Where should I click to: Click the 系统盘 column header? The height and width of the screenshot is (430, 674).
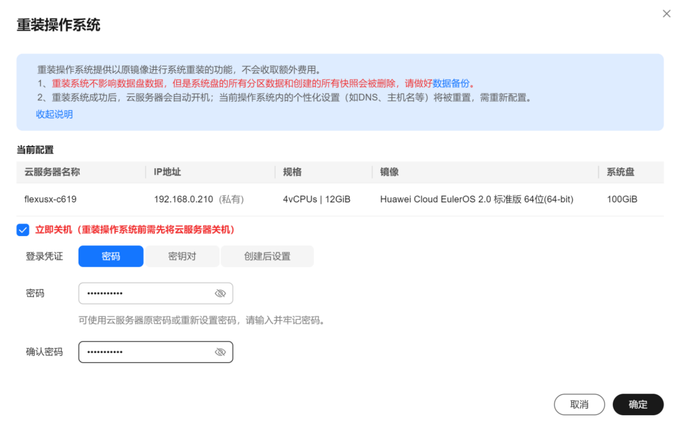620,172
